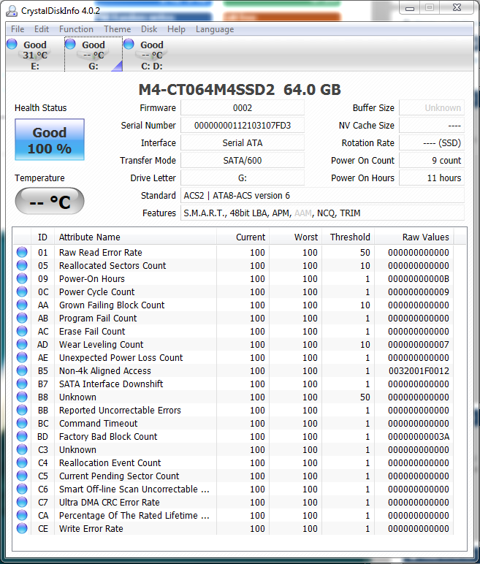Click status orb for Reallocation Event Count
The image size is (480, 564).
22,462
